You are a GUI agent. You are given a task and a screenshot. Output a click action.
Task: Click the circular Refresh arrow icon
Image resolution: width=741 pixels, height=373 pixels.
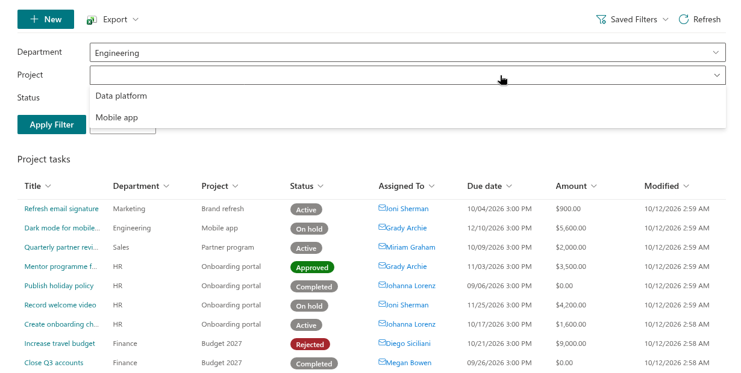(x=684, y=19)
